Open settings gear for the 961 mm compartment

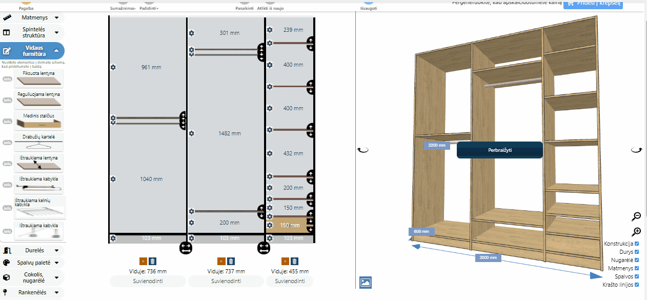113,67
